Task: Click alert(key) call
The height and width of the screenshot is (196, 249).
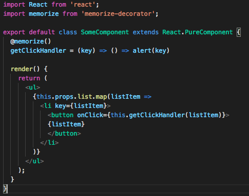Action: pos(151,51)
